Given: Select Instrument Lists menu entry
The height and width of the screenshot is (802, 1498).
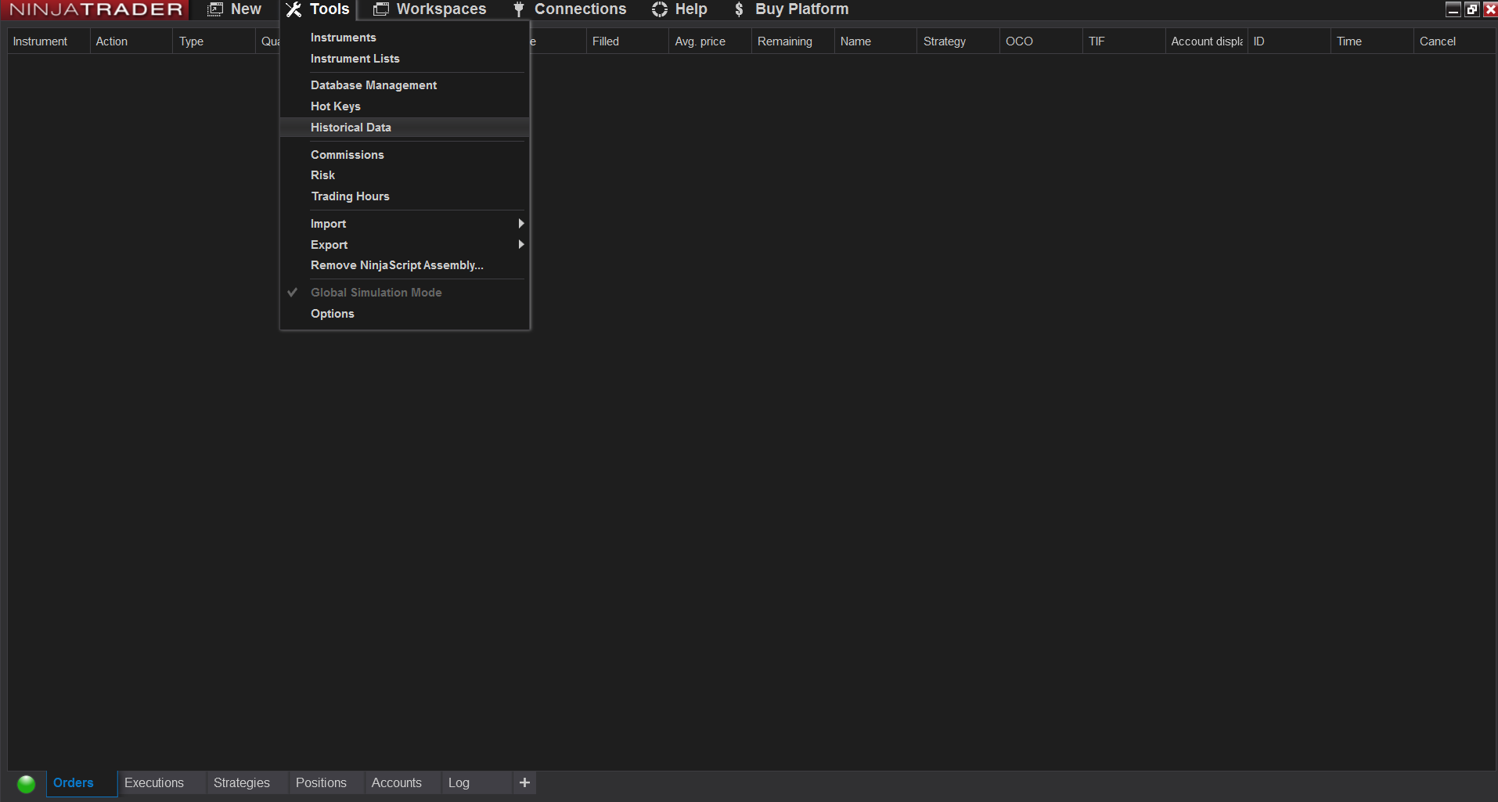Looking at the screenshot, I should (x=405, y=59).
